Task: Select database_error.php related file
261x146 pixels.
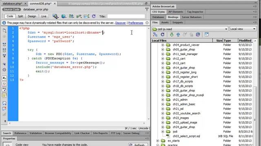Action: click(x=35, y=9)
